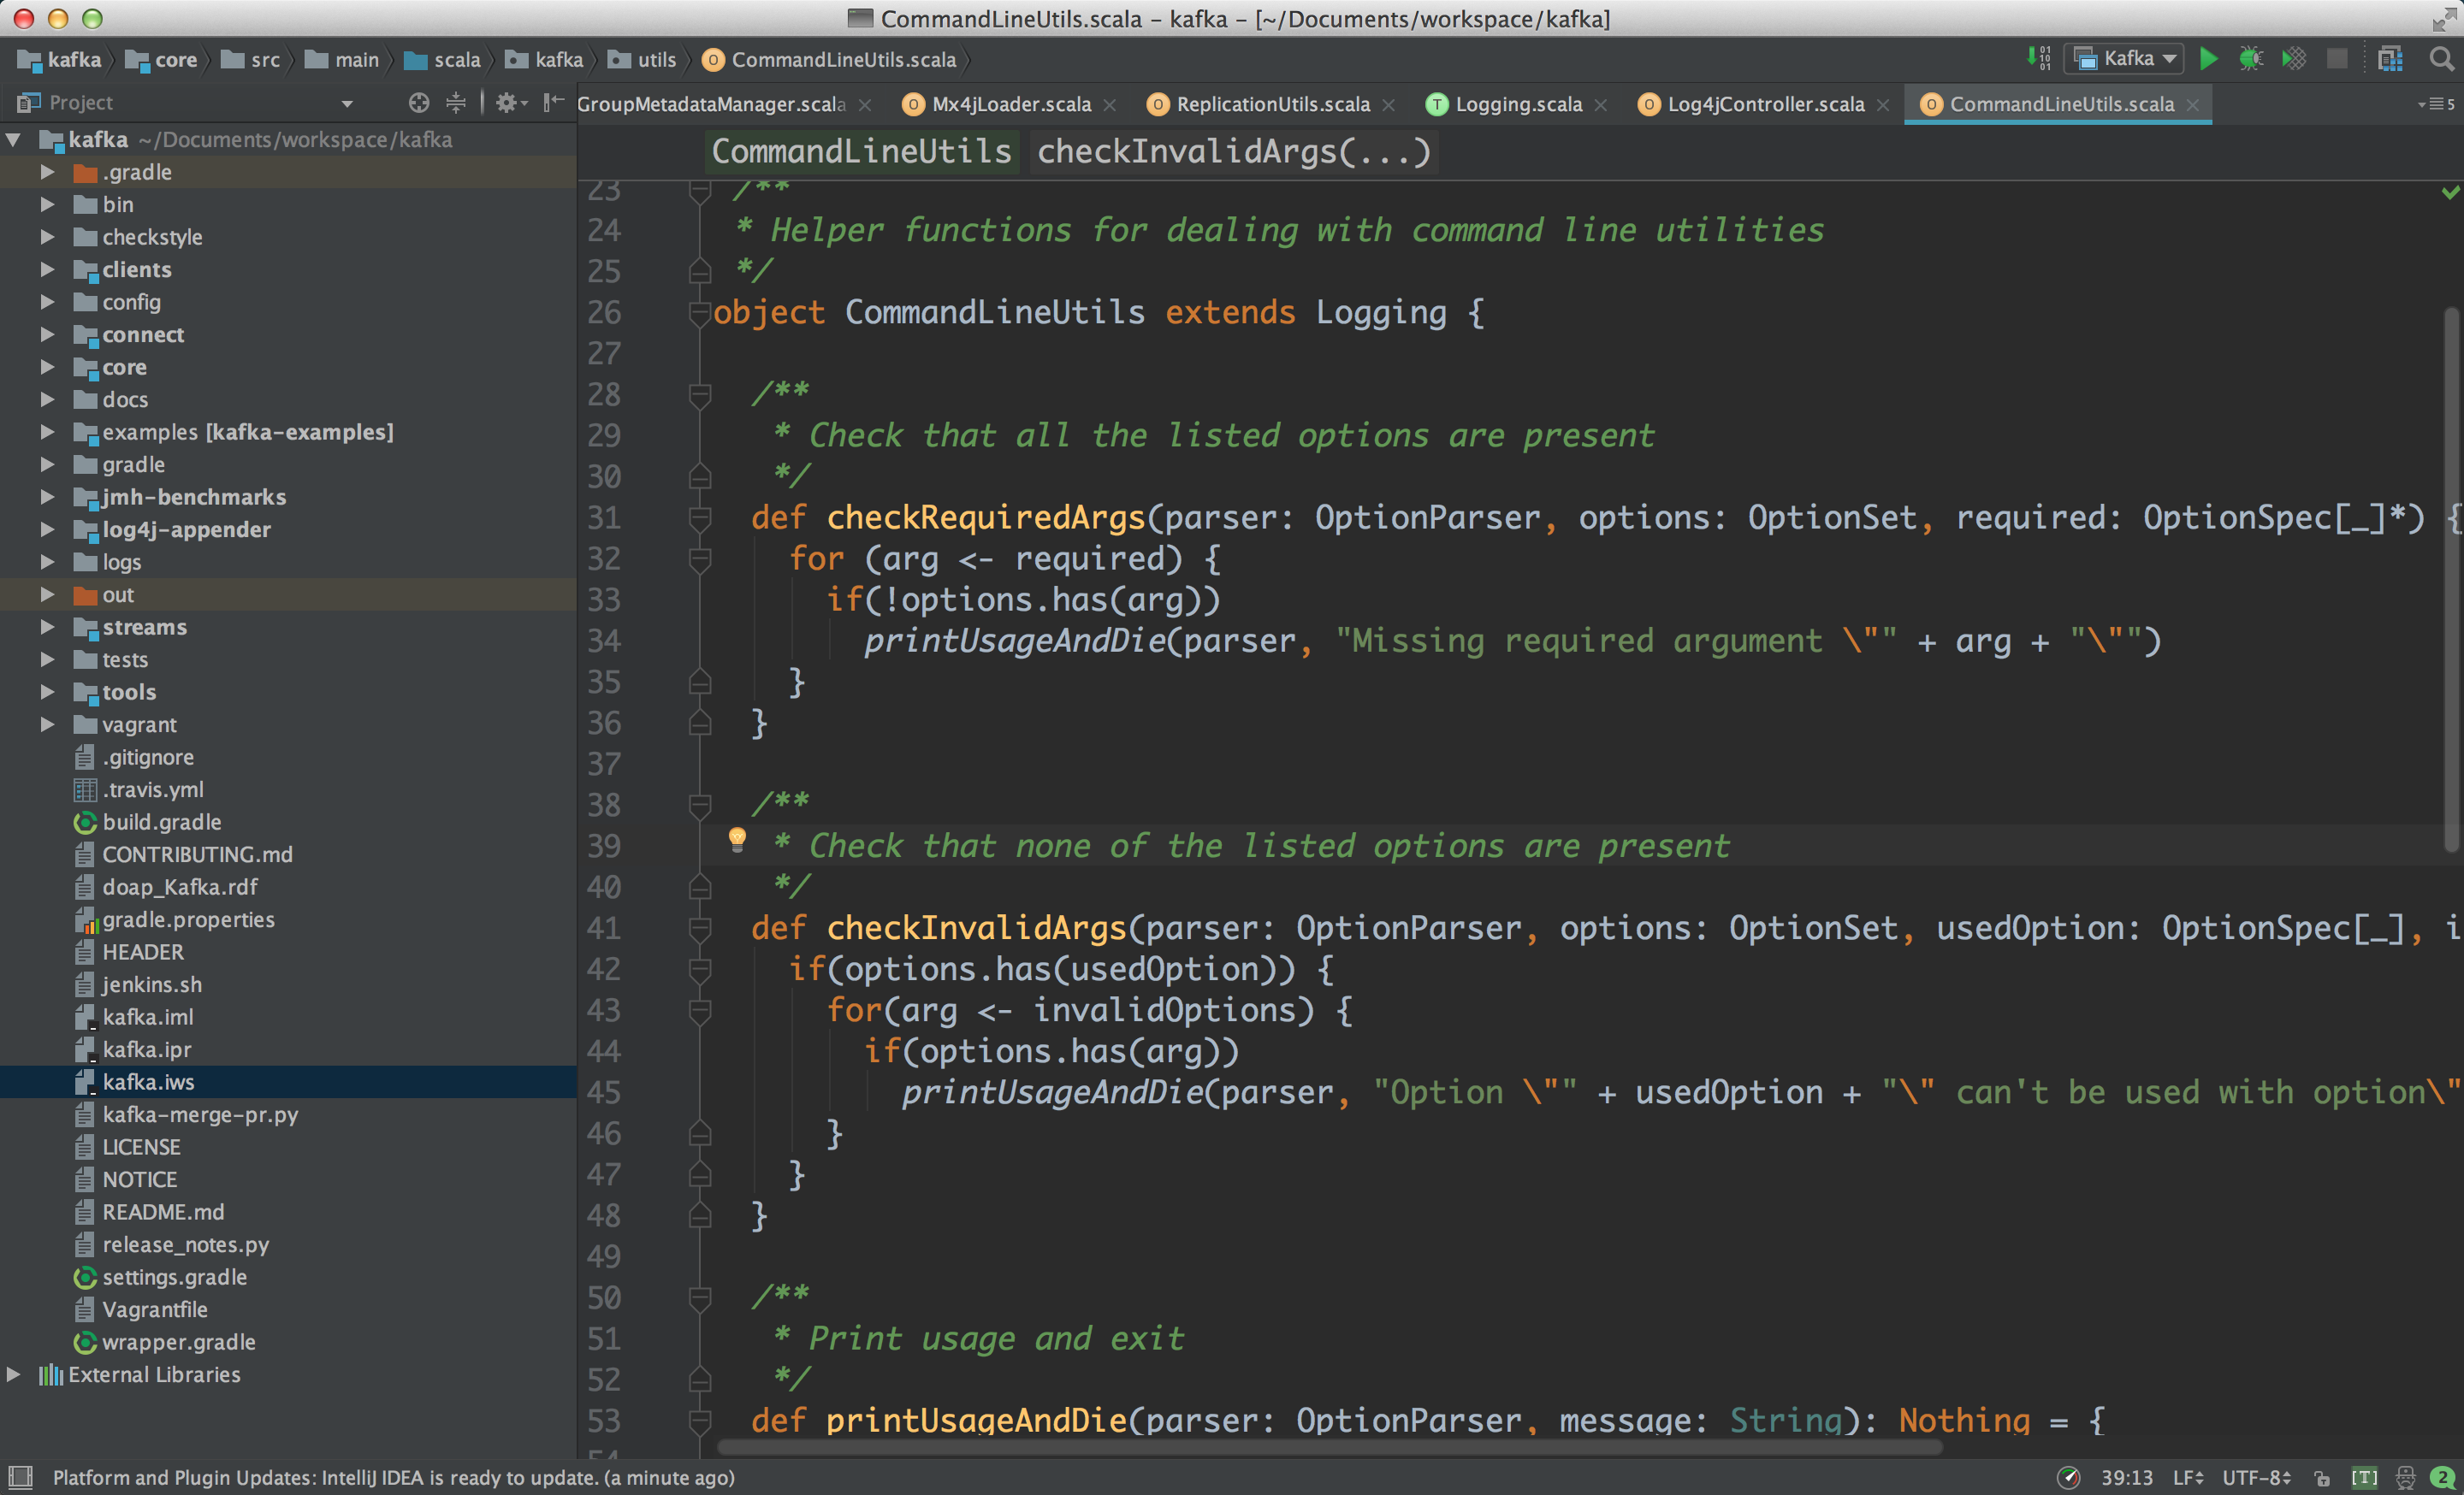
Task: Expand the core folder in project tree
Action: click(x=47, y=367)
